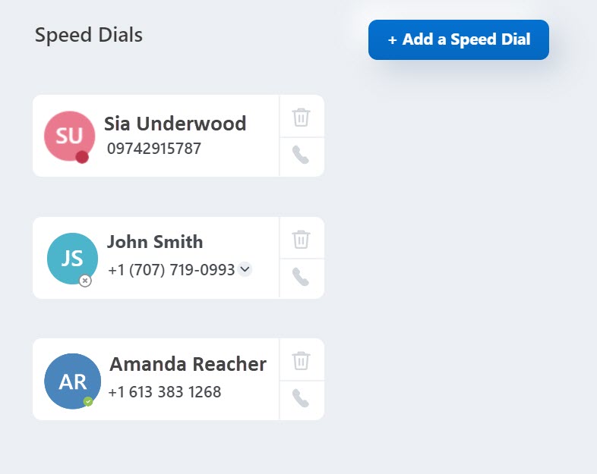Open Sia Underwood's SU avatar
Screen dimensions: 597x474
(x=68, y=135)
